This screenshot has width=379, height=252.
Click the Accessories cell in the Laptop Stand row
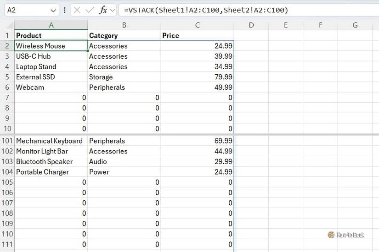pyautogui.click(x=124, y=66)
